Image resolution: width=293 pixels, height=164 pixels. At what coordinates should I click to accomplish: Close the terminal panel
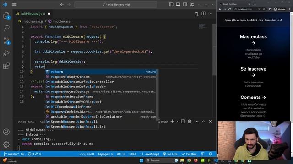[x=210, y=122]
